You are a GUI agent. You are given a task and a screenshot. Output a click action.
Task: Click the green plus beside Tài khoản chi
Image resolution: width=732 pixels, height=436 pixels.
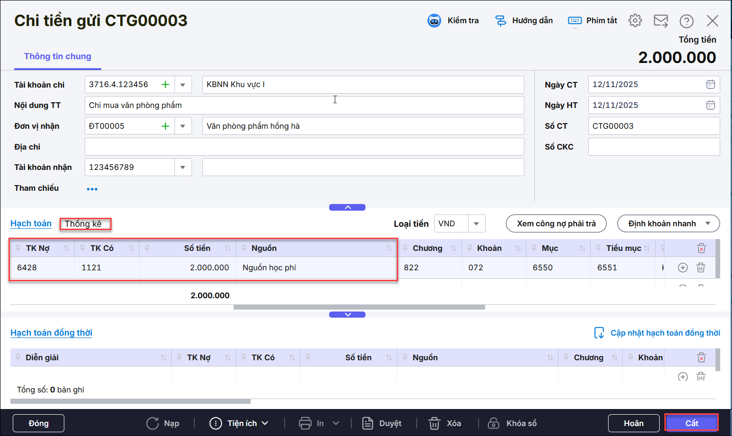165,85
